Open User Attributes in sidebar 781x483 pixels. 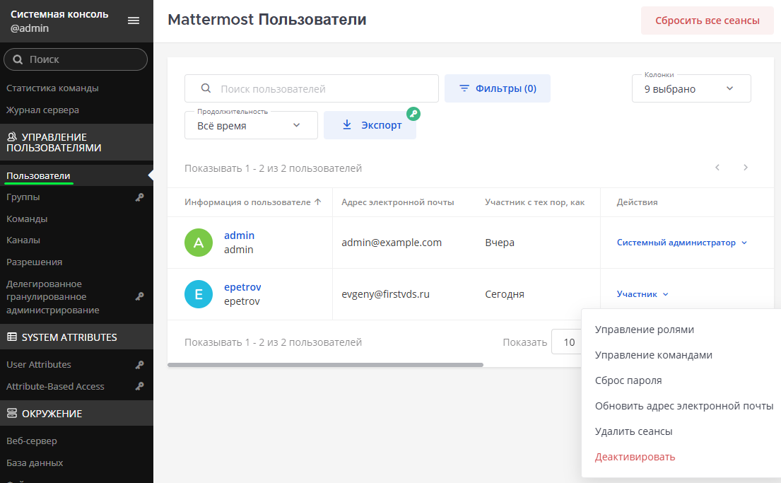(x=39, y=364)
